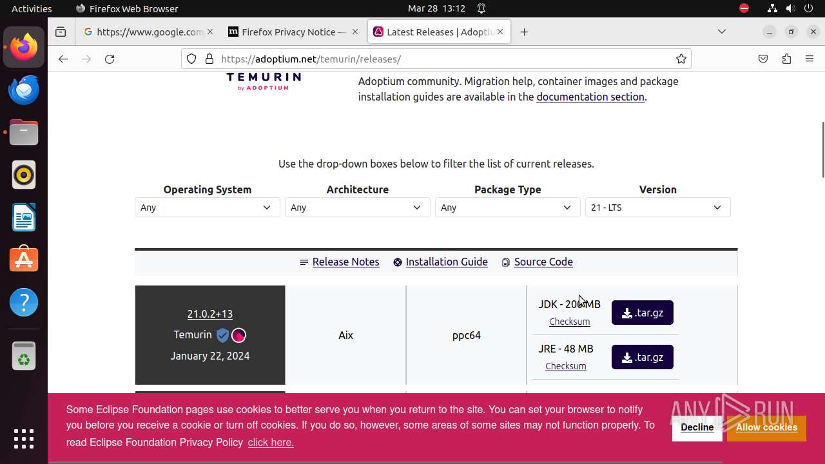
Task: Download the JDK .tar.gz for Aix
Action: pos(643,313)
